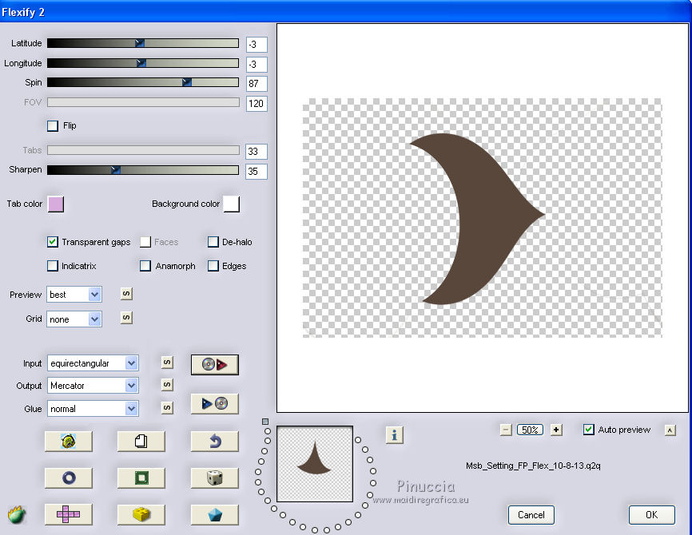Image resolution: width=692 pixels, height=535 pixels.
Task: Click the caret button beside Auto preview
Action: click(x=670, y=430)
